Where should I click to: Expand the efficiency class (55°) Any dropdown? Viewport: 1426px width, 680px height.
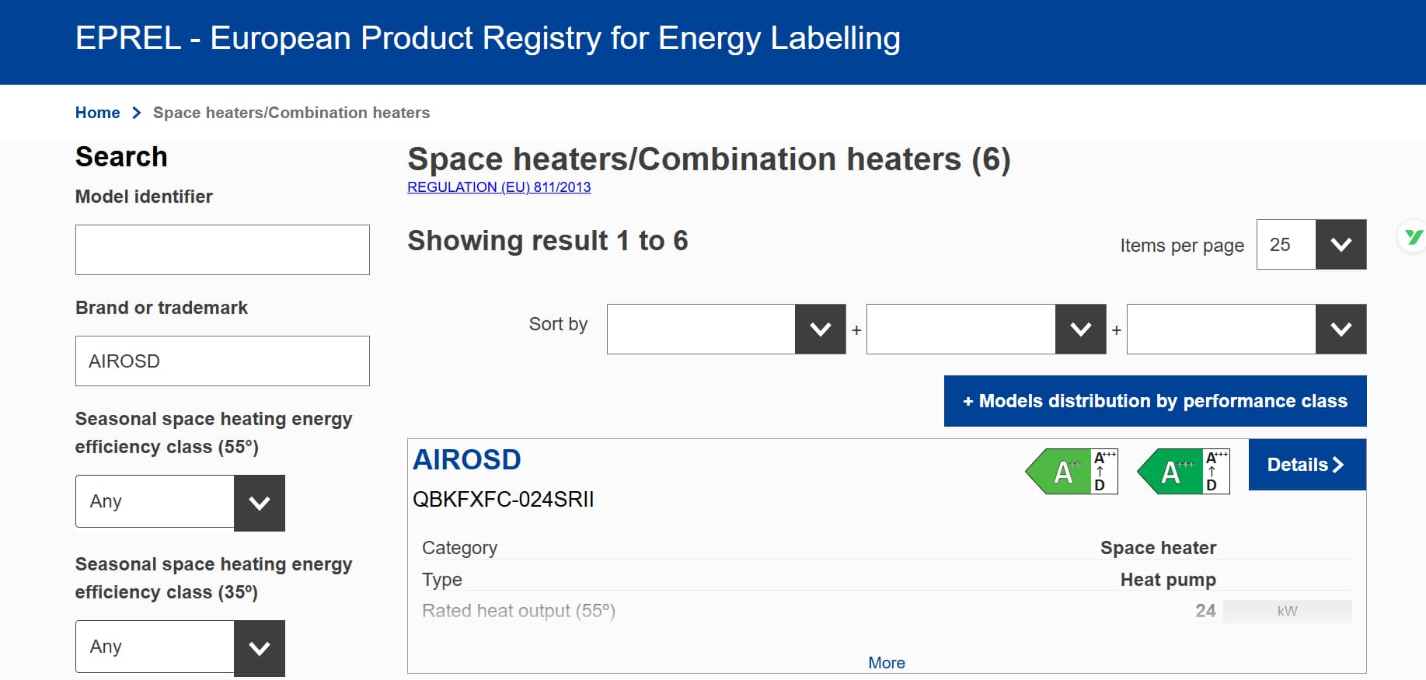(x=259, y=503)
